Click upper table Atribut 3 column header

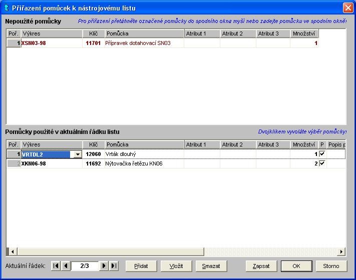[273, 33]
